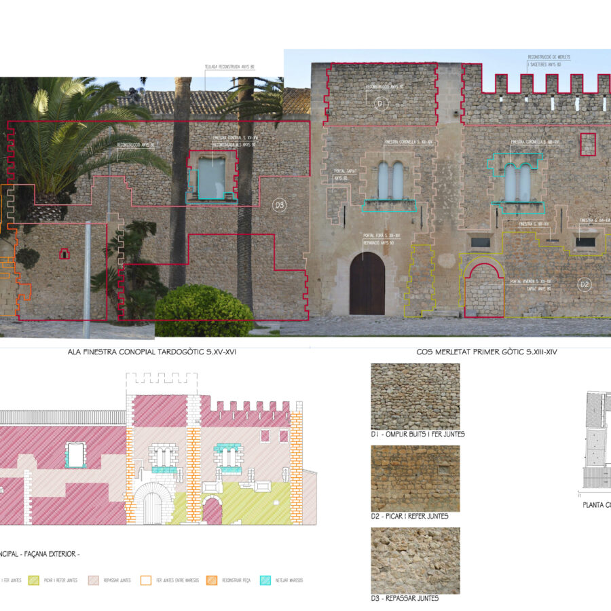Image resolution: width=611 pixels, height=611 pixels.
Task: Open the D1 stone texture thumbnail
Action: 415,396
